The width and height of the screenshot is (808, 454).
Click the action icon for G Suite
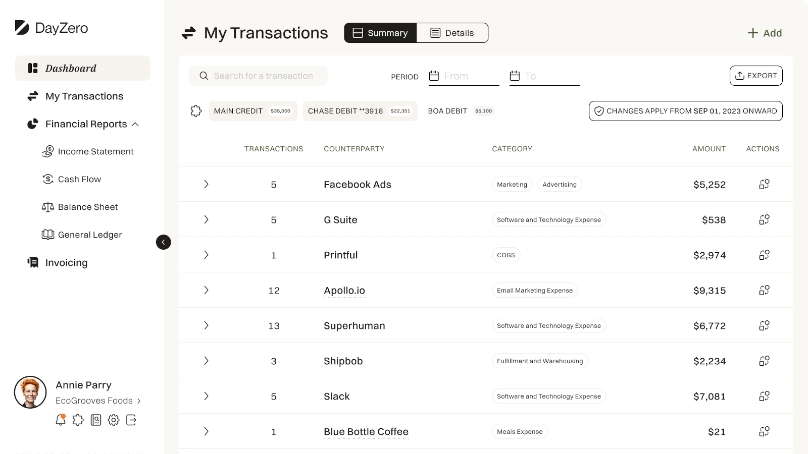tap(764, 219)
